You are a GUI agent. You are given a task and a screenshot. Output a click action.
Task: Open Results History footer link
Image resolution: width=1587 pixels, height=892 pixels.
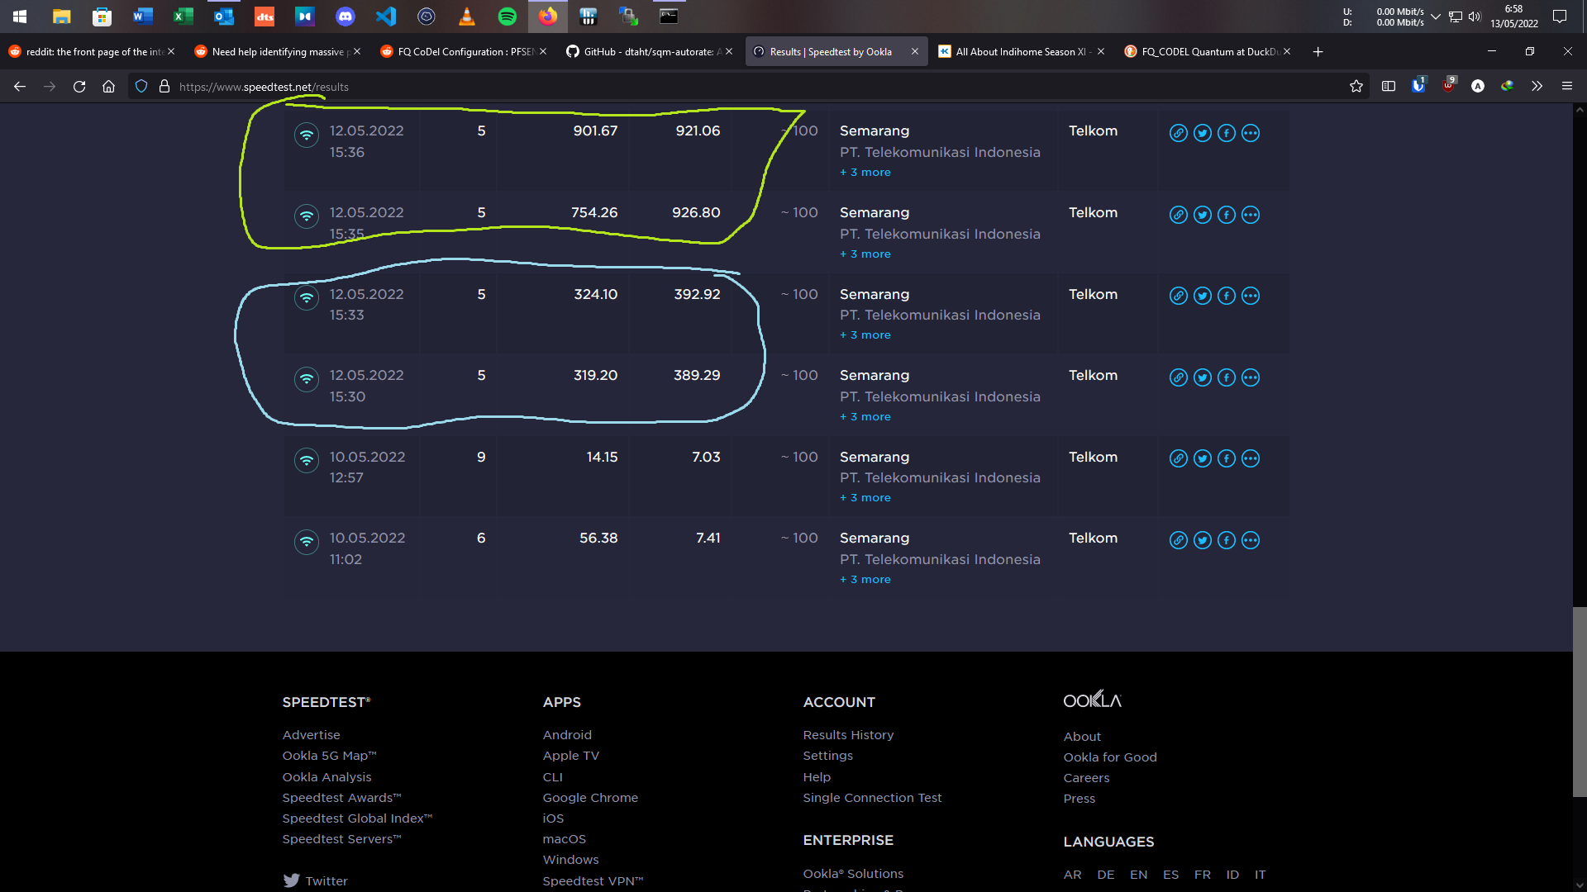(848, 735)
